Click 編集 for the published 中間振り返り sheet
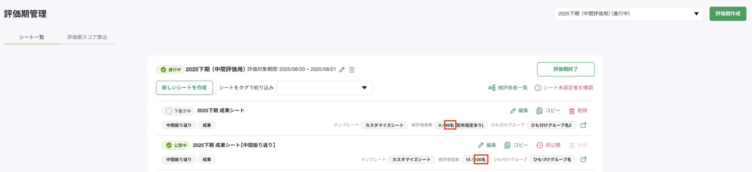The height and width of the screenshot is (172, 752). point(487,145)
